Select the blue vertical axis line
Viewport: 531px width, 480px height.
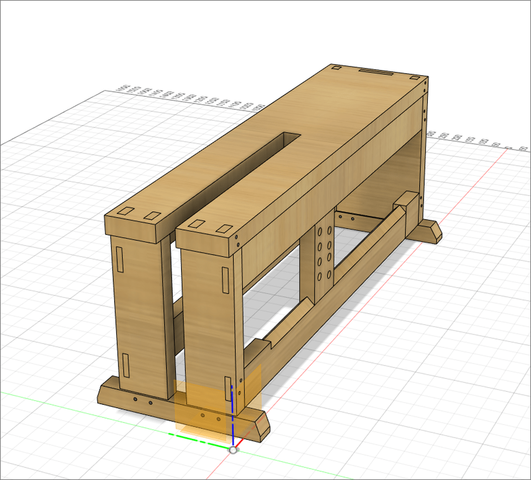(232, 416)
